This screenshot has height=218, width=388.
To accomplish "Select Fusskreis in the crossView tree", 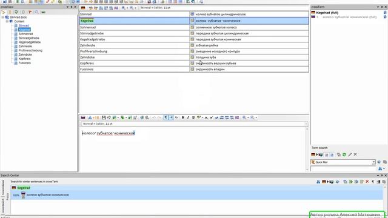I will click(24, 63).
